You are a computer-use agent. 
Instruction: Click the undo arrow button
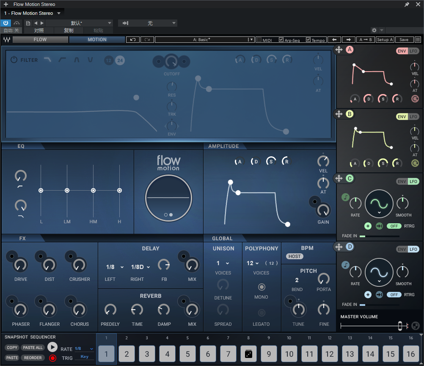coord(133,39)
